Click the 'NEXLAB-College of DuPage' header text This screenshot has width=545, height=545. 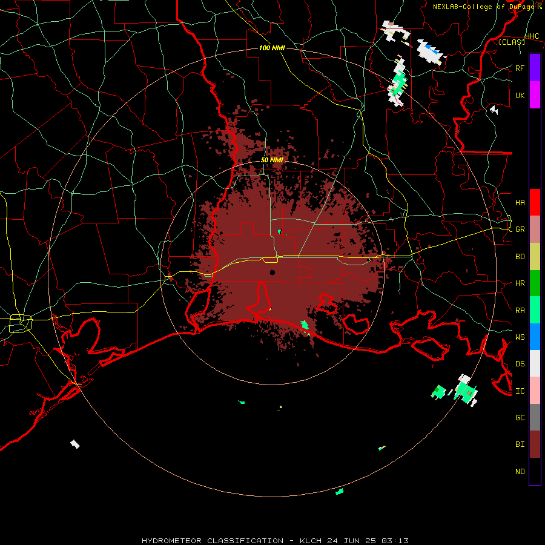(x=484, y=7)
